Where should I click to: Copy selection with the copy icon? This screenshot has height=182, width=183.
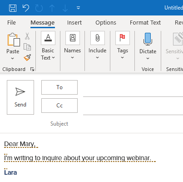pyautogui.click(x=27, y=47)
